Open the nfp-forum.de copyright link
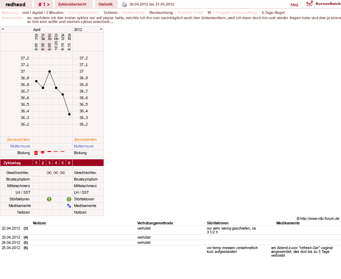The height and width of the screenshot is (279, 341). coord(318,218)
